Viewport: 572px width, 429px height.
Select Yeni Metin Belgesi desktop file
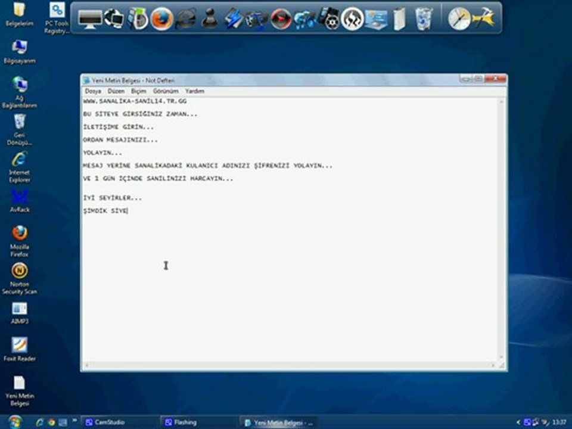(19, 391)
